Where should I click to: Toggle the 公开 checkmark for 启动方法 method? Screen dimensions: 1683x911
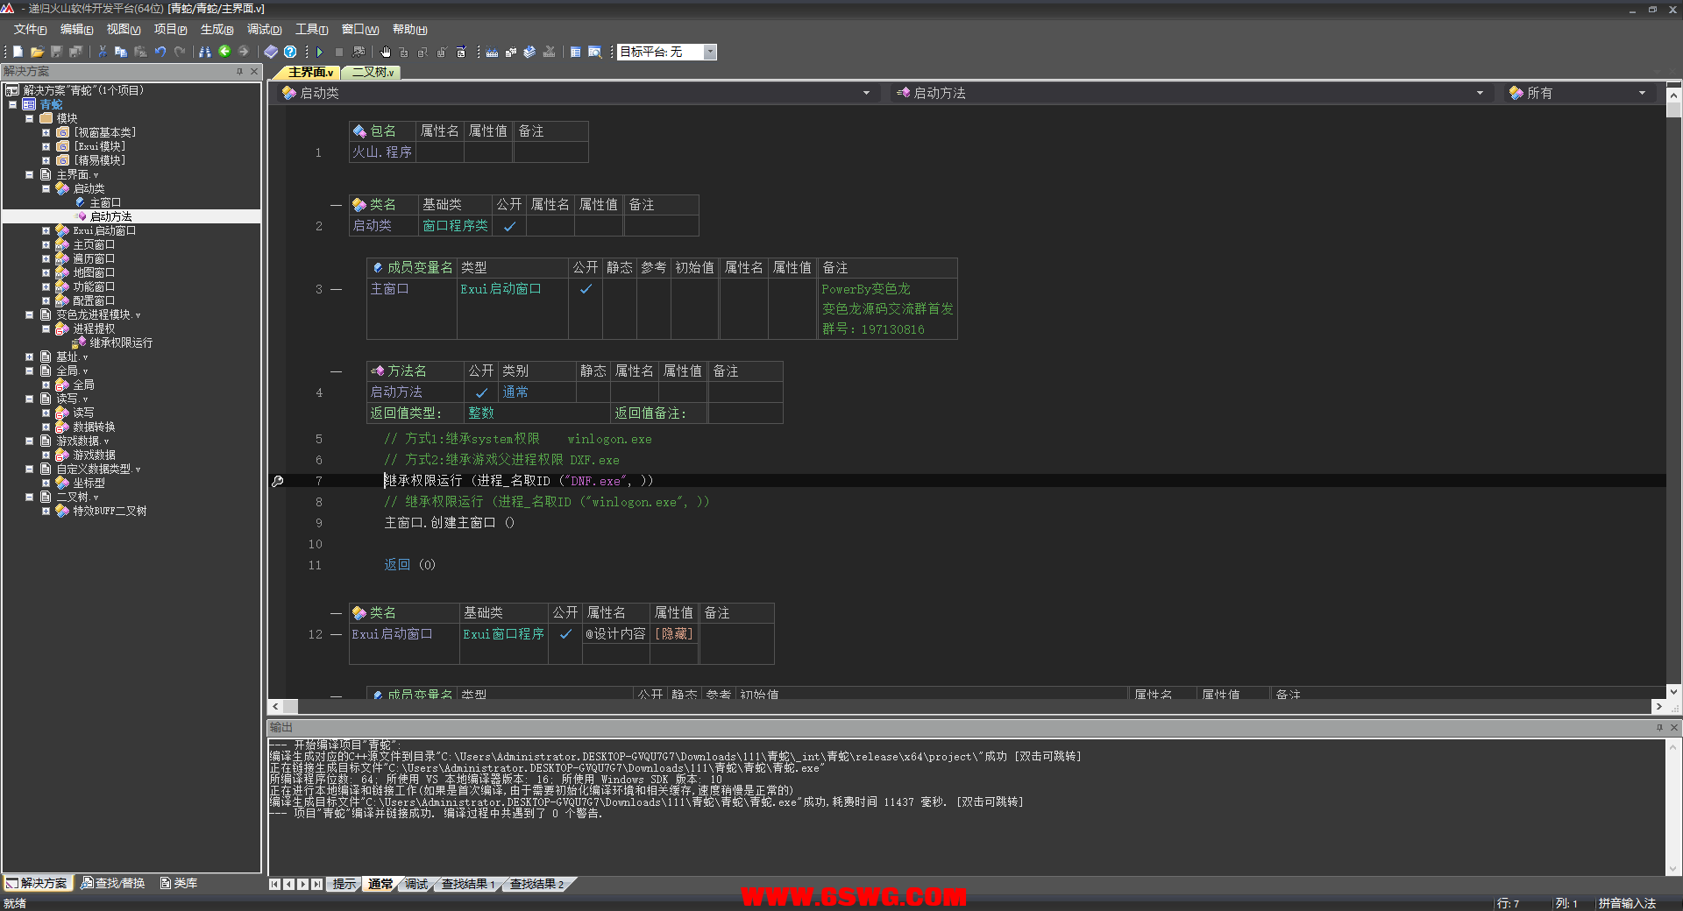(x=481, y=392)
